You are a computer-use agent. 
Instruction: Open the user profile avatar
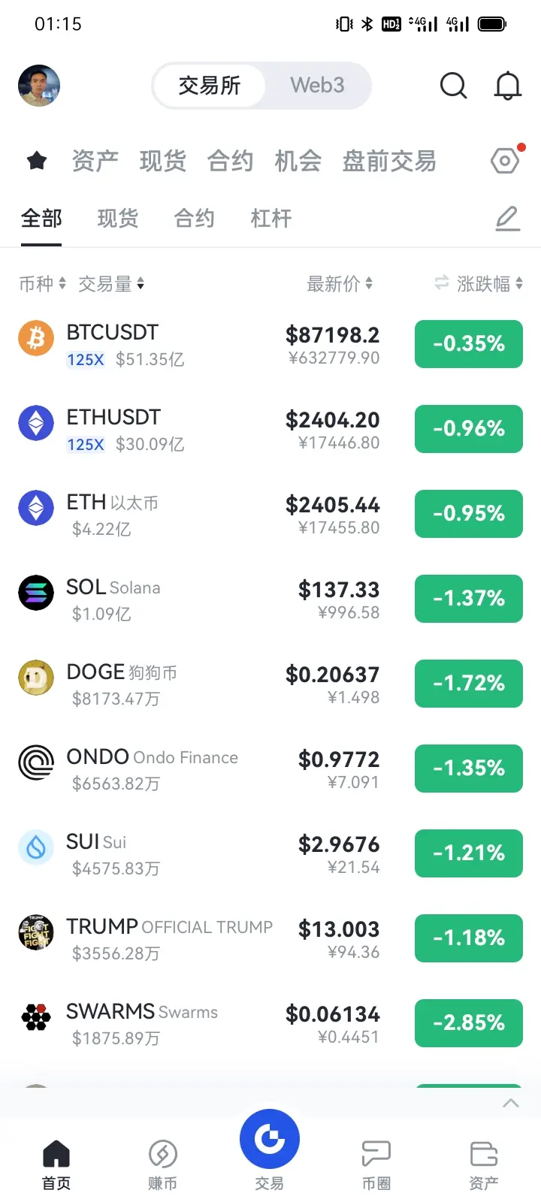[x=39, y=86]
